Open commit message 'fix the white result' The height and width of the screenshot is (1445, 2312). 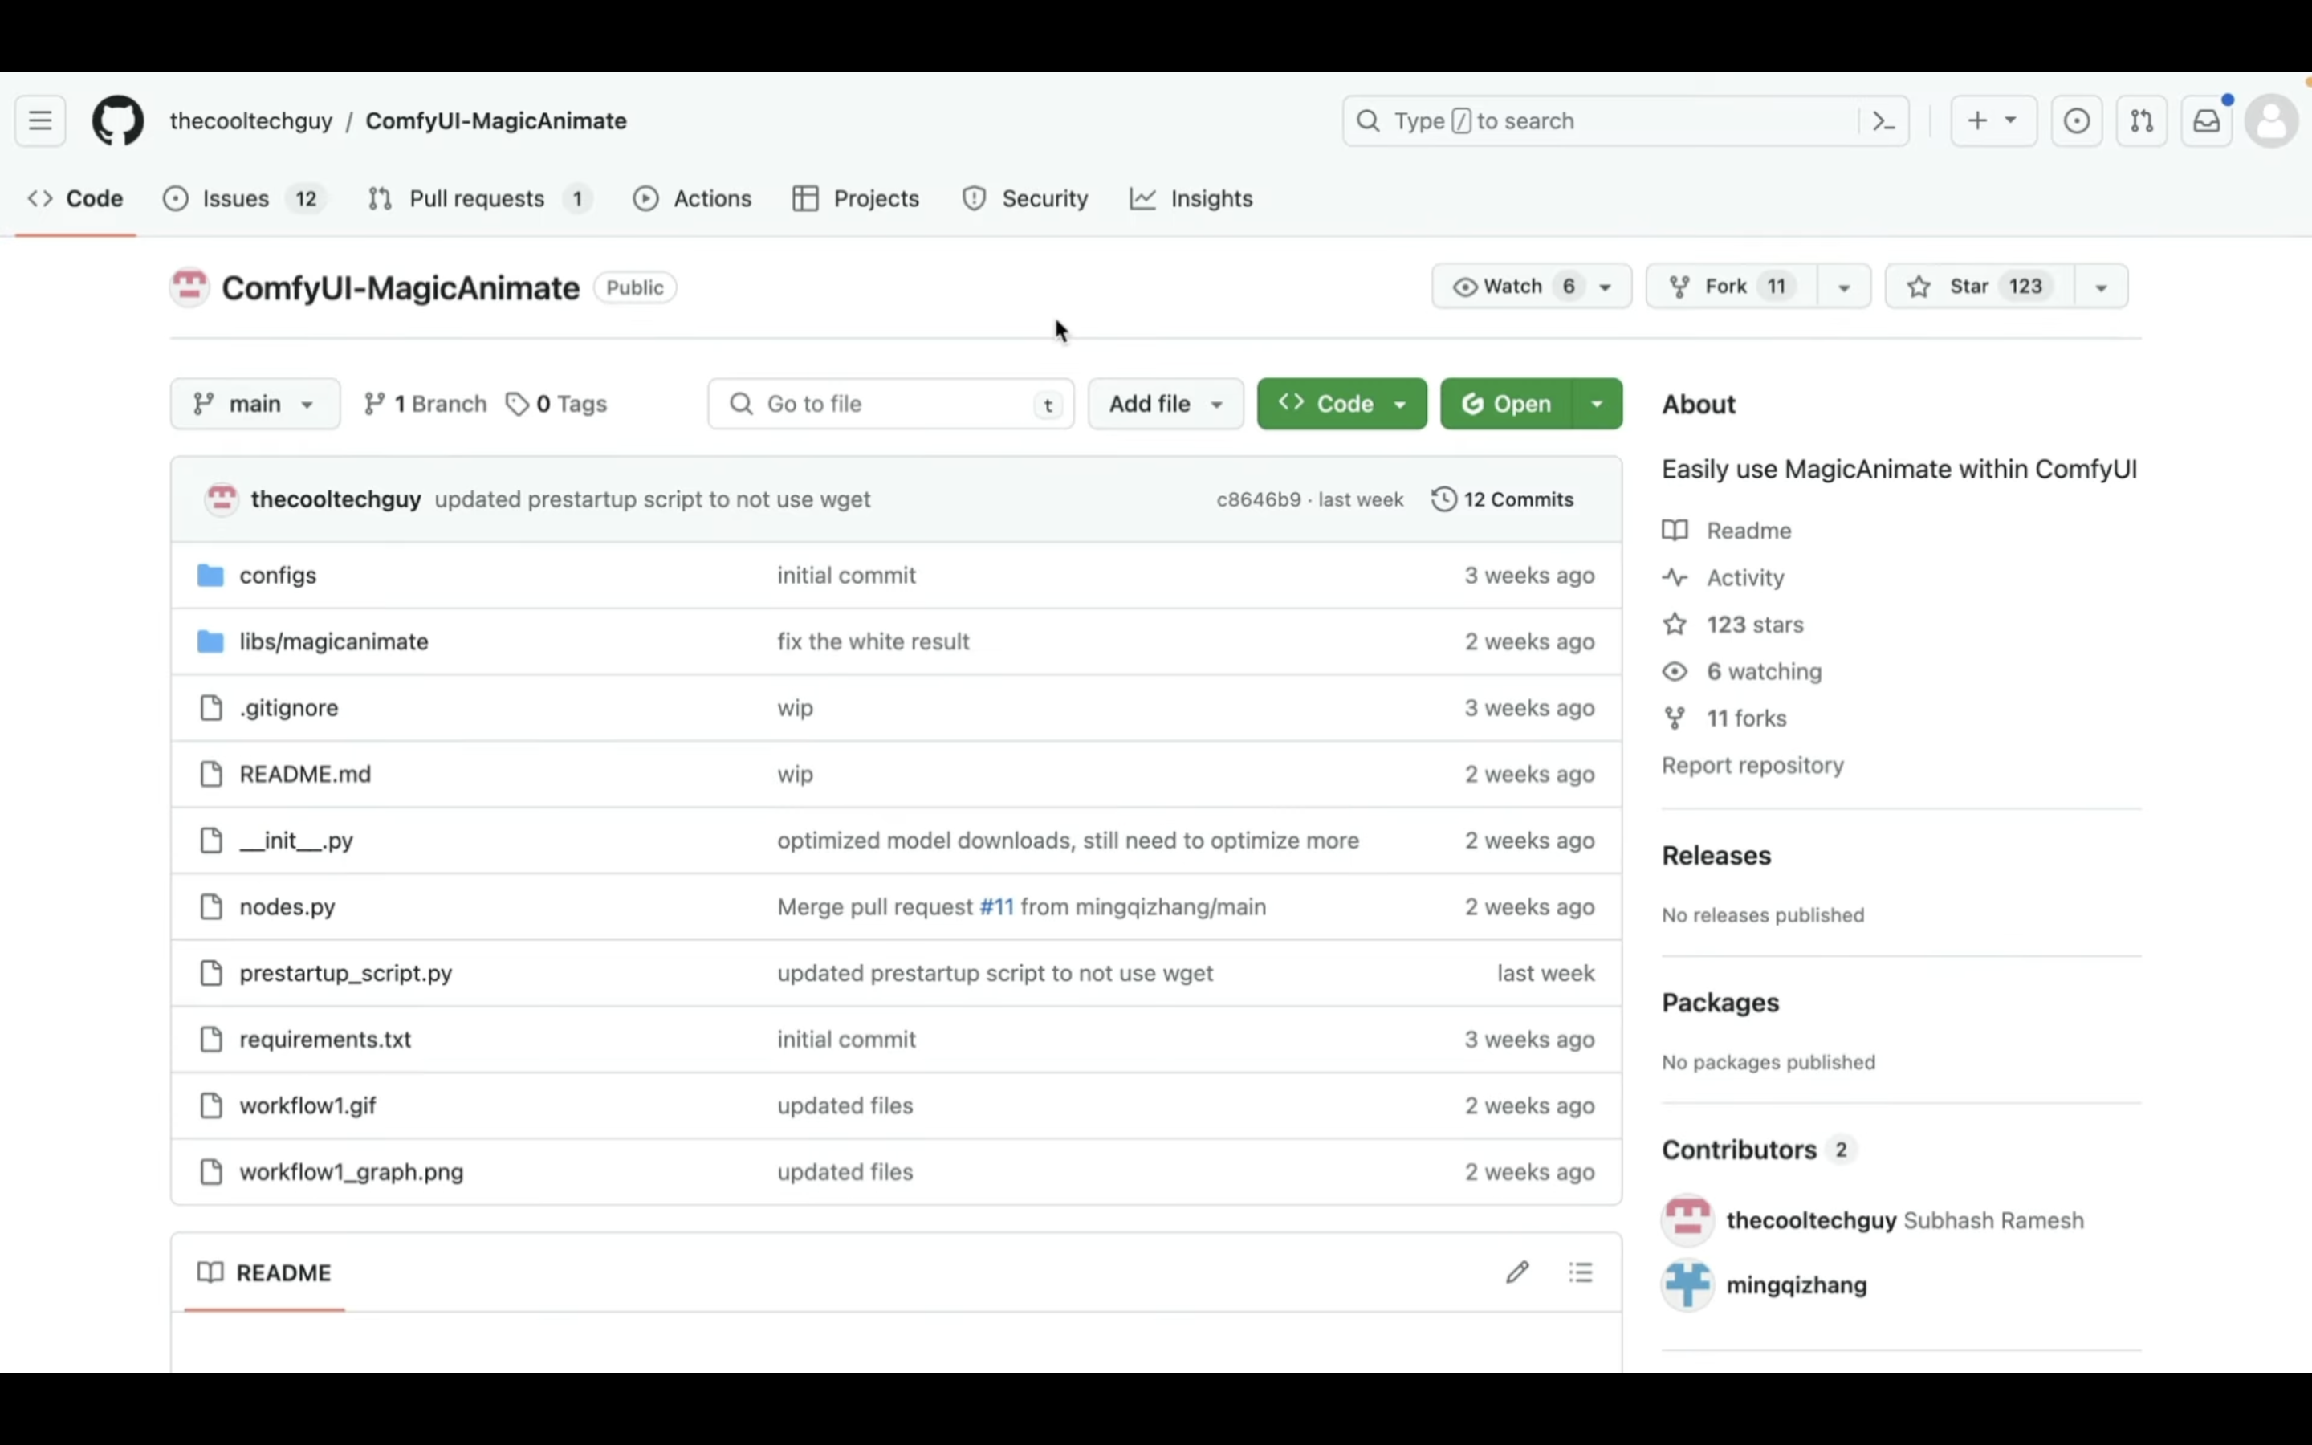873,641
